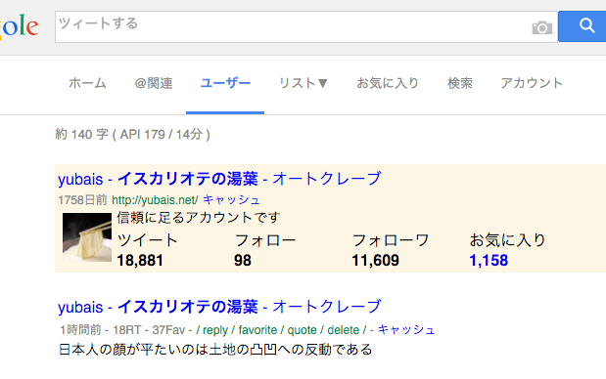The height and width of the screenshot is (379, 606).
Task: Open キャッシュ link after delete
Action: [406, 329]
